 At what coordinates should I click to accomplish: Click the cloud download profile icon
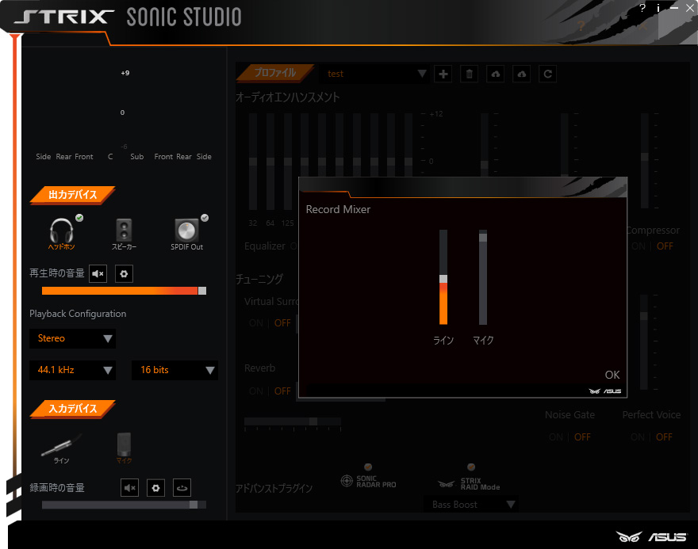(x=522, y=74)
